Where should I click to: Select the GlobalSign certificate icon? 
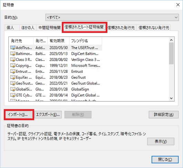click(x=13, y=89)
